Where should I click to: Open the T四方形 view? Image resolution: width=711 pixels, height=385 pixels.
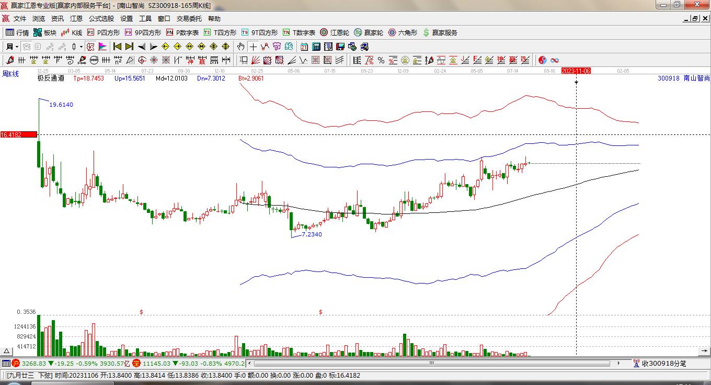(x=220, y=32)
